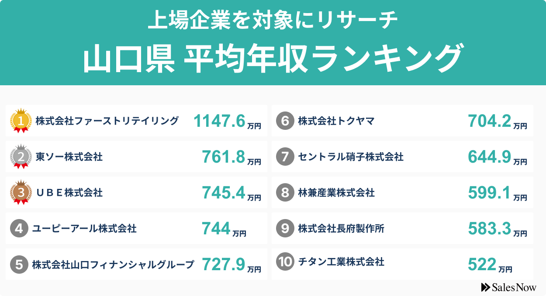Click the 東ソー株式会社 company name
Screen dimensions: 546x296
[69, 157]
